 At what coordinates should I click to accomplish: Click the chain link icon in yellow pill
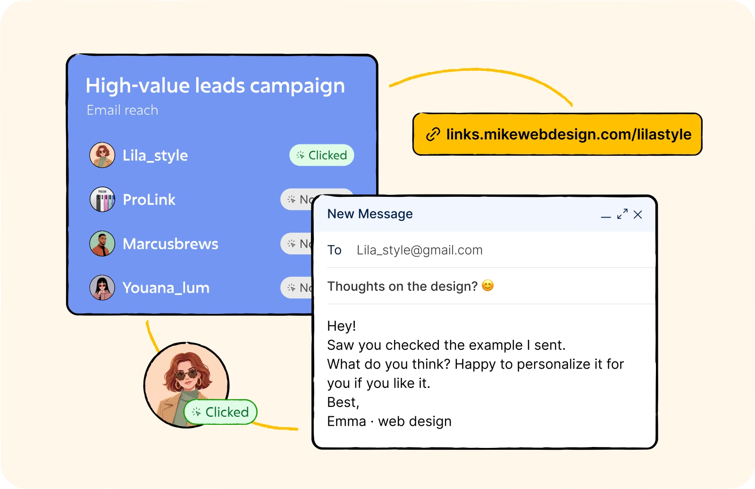[433, 135]
